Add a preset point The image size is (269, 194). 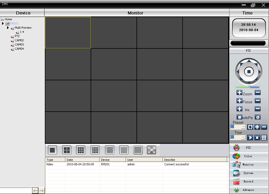click(257, 127)
